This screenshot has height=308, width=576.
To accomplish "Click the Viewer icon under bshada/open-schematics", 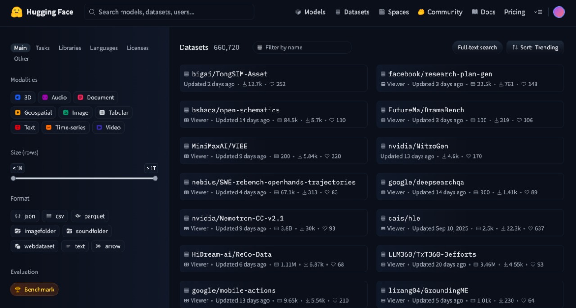I will 187,121.
